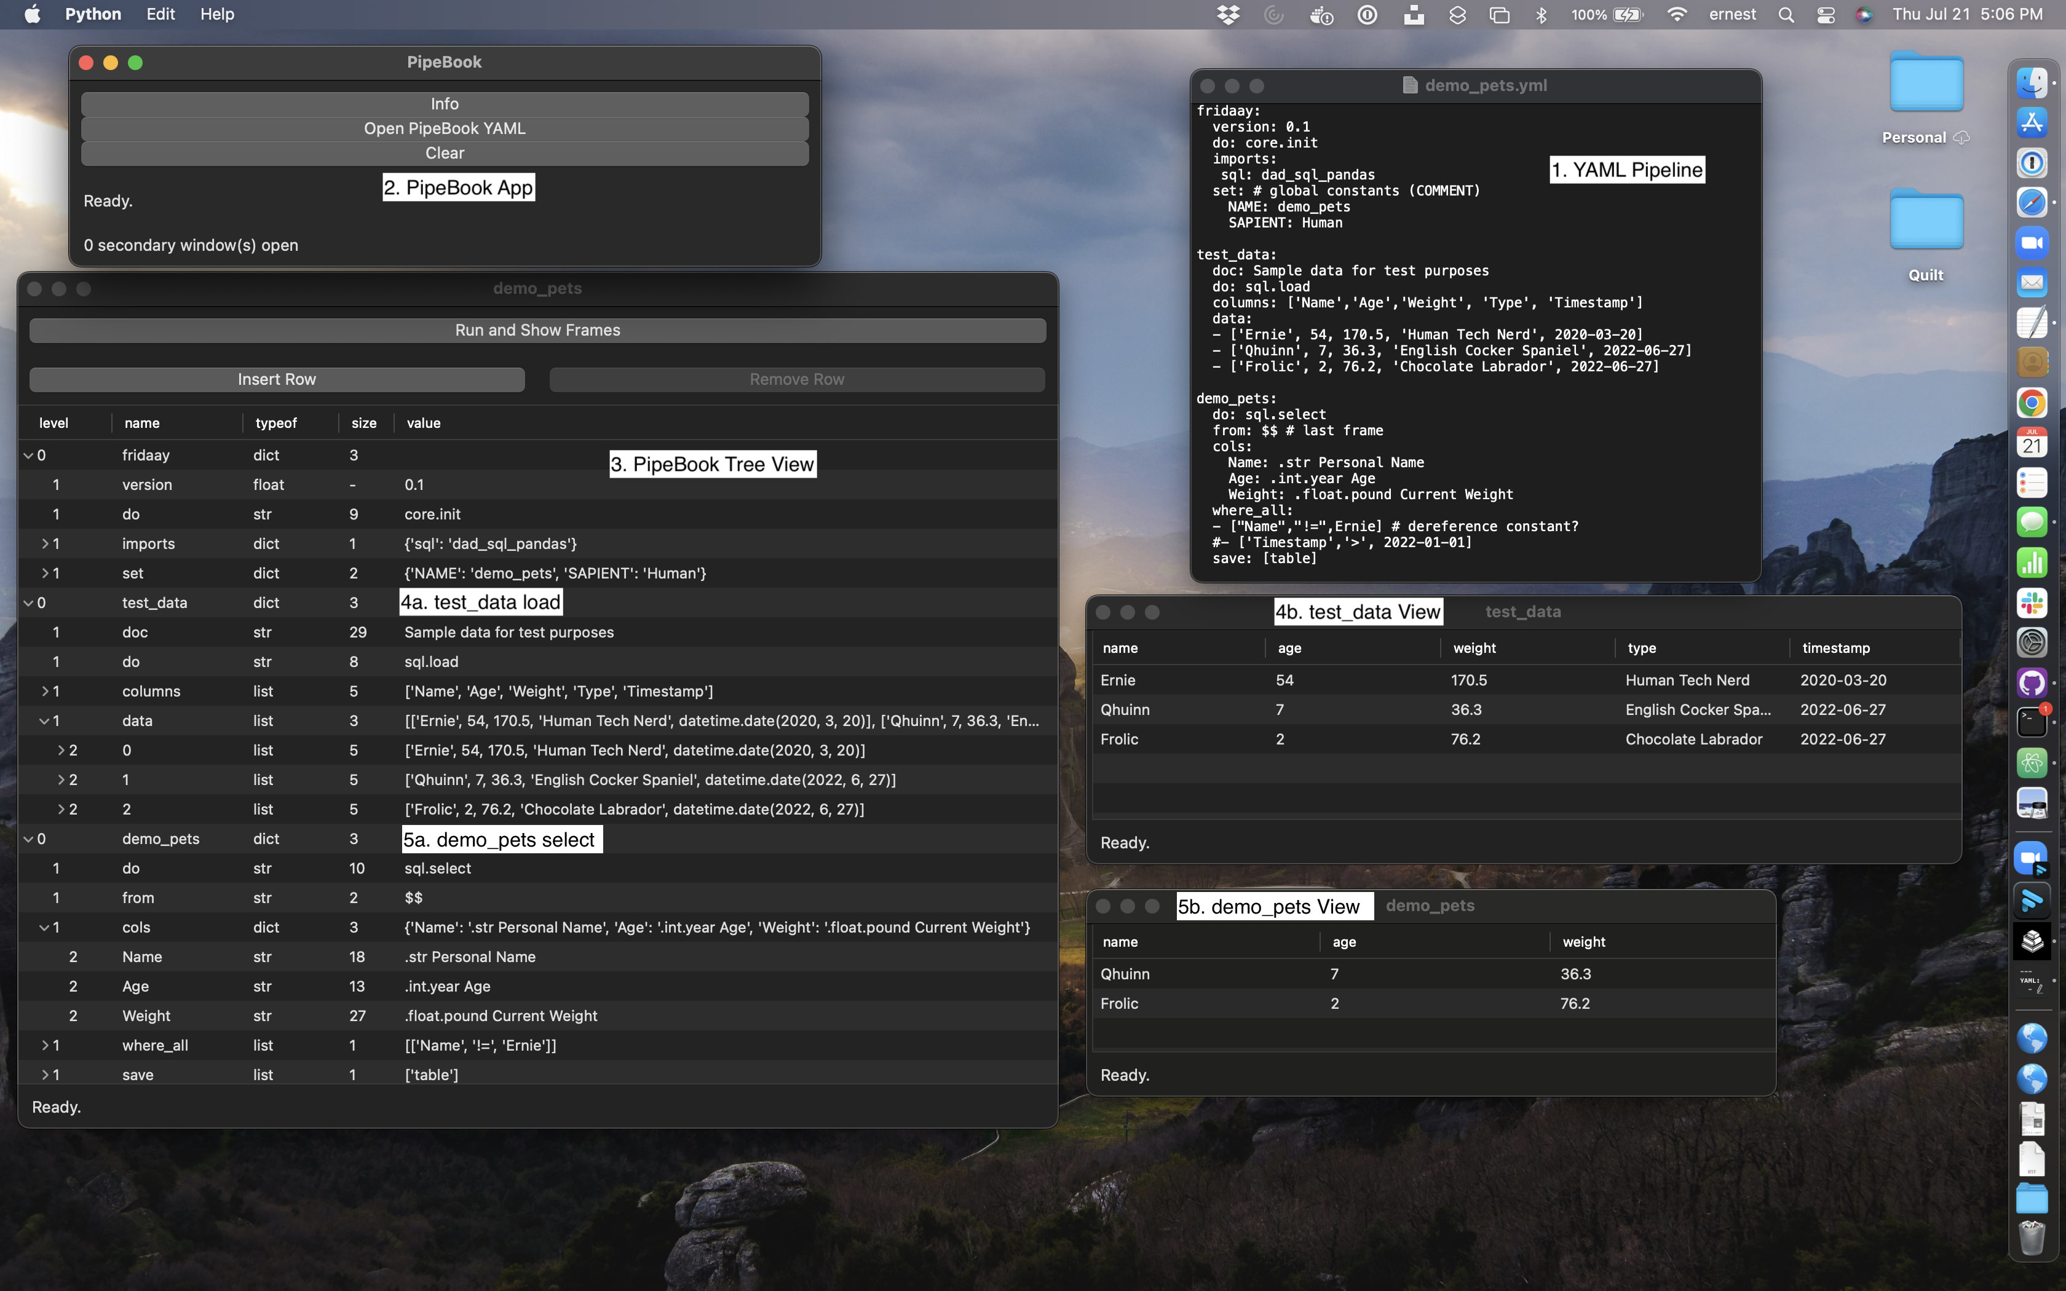Toggle the Wi-Fi status menu icon
This screenshot has height=1291, width=2066.
[x=1677, y=15]
